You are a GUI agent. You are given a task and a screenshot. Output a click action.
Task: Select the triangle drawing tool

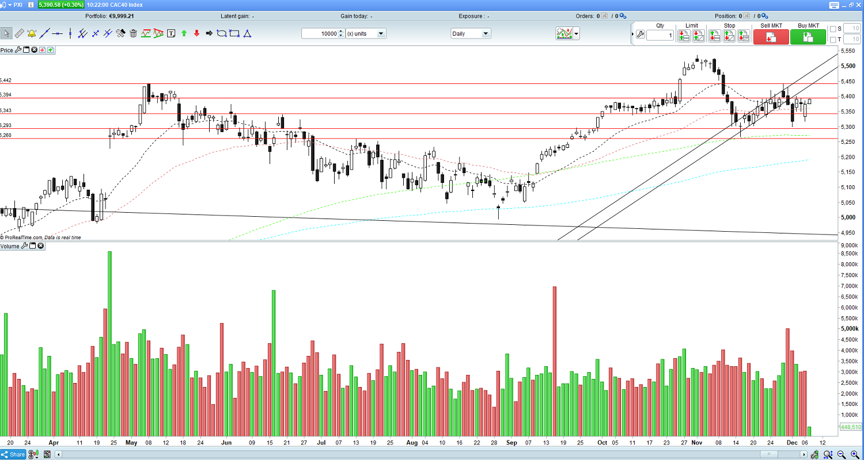pos(247,33)
